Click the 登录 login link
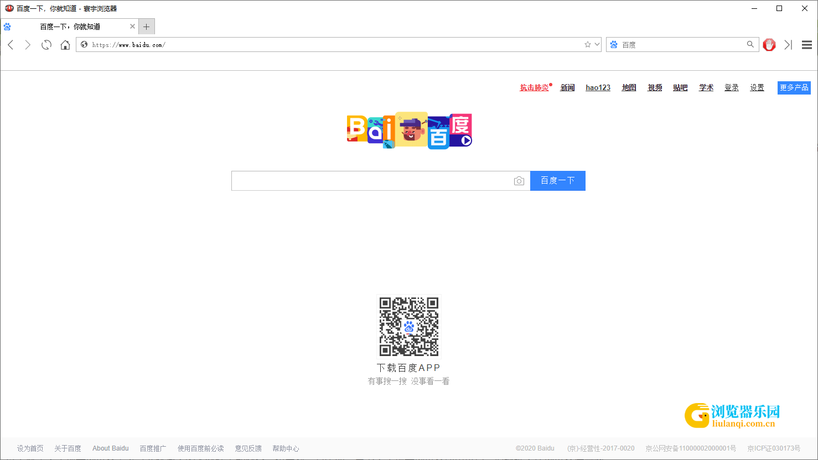 (x=732, y=87)
